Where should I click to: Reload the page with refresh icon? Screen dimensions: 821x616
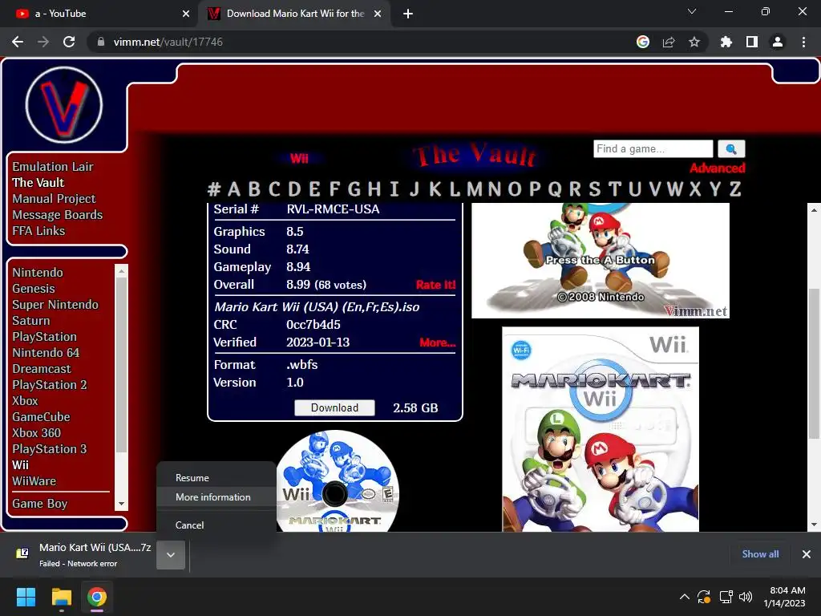tap(69, 42)
